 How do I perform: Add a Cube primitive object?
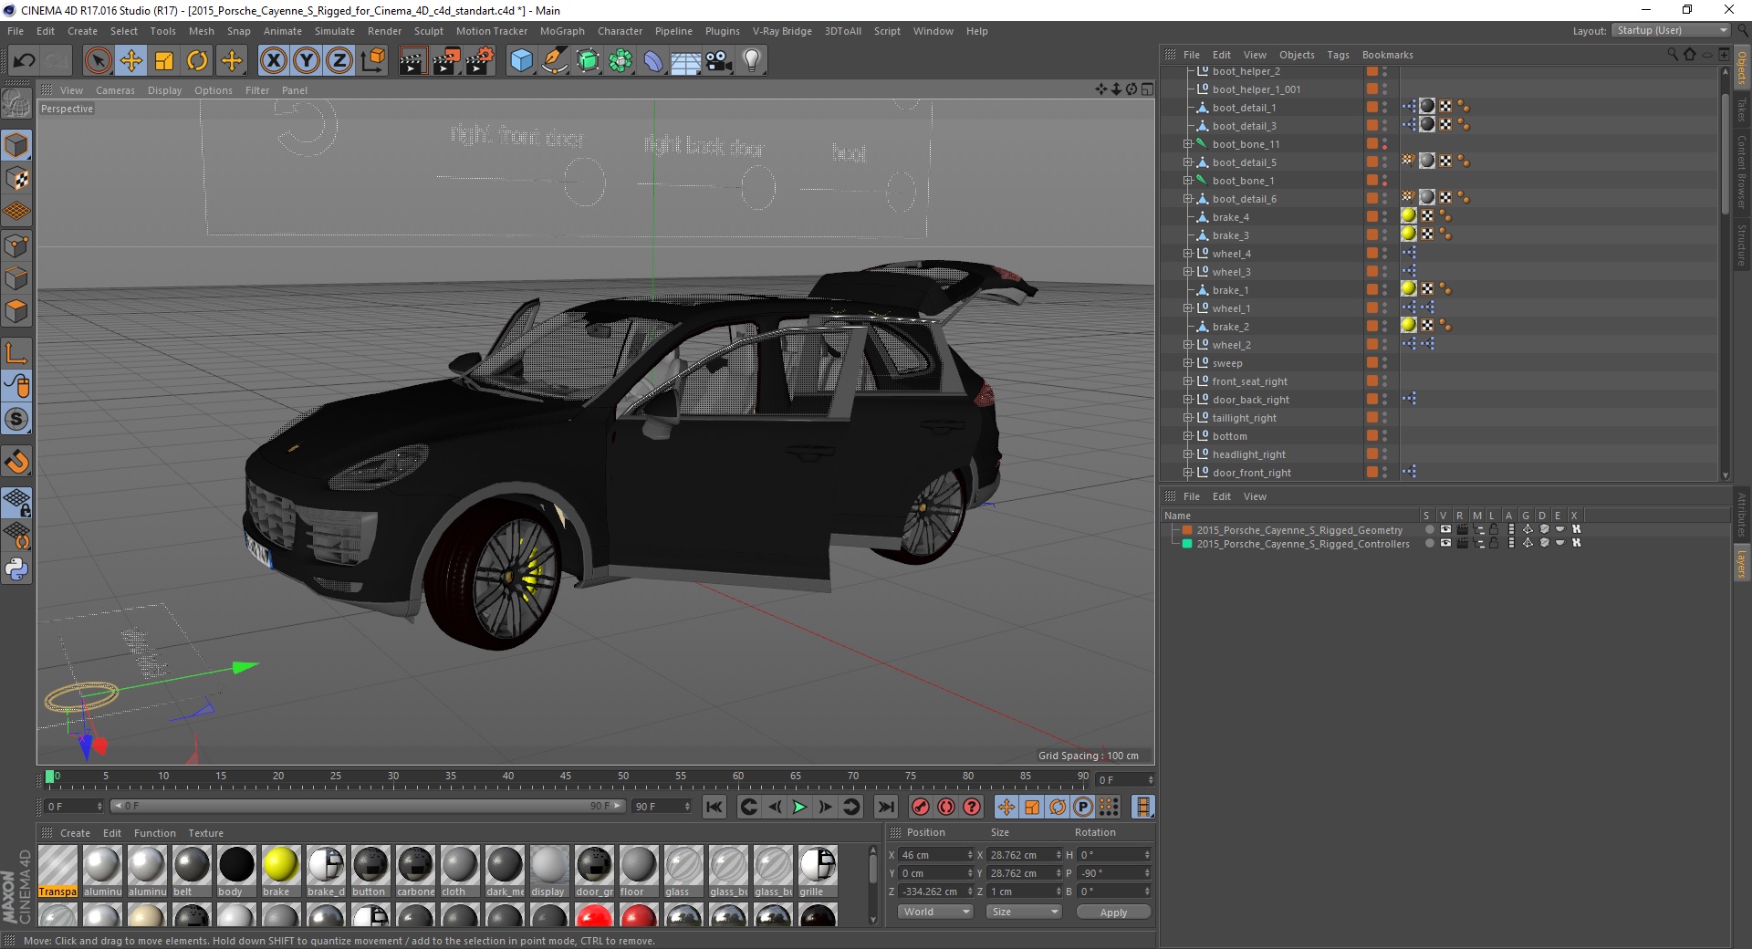click(521, 61)
